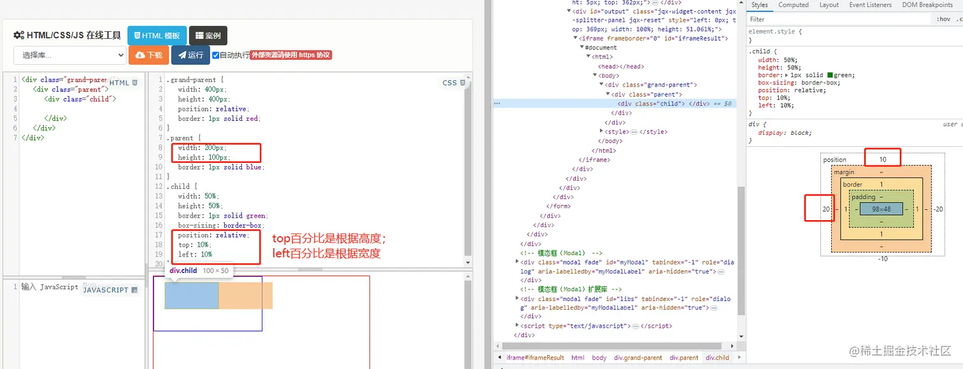This screenshot has height=369, width=963.
Task: Open the 选择库 library dropdown
Action: (x=70, y=55)
